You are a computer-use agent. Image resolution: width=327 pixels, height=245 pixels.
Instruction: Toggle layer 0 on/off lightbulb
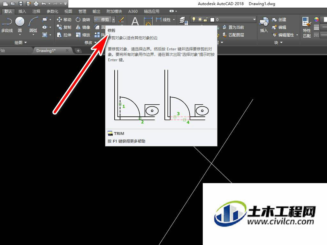194,19
